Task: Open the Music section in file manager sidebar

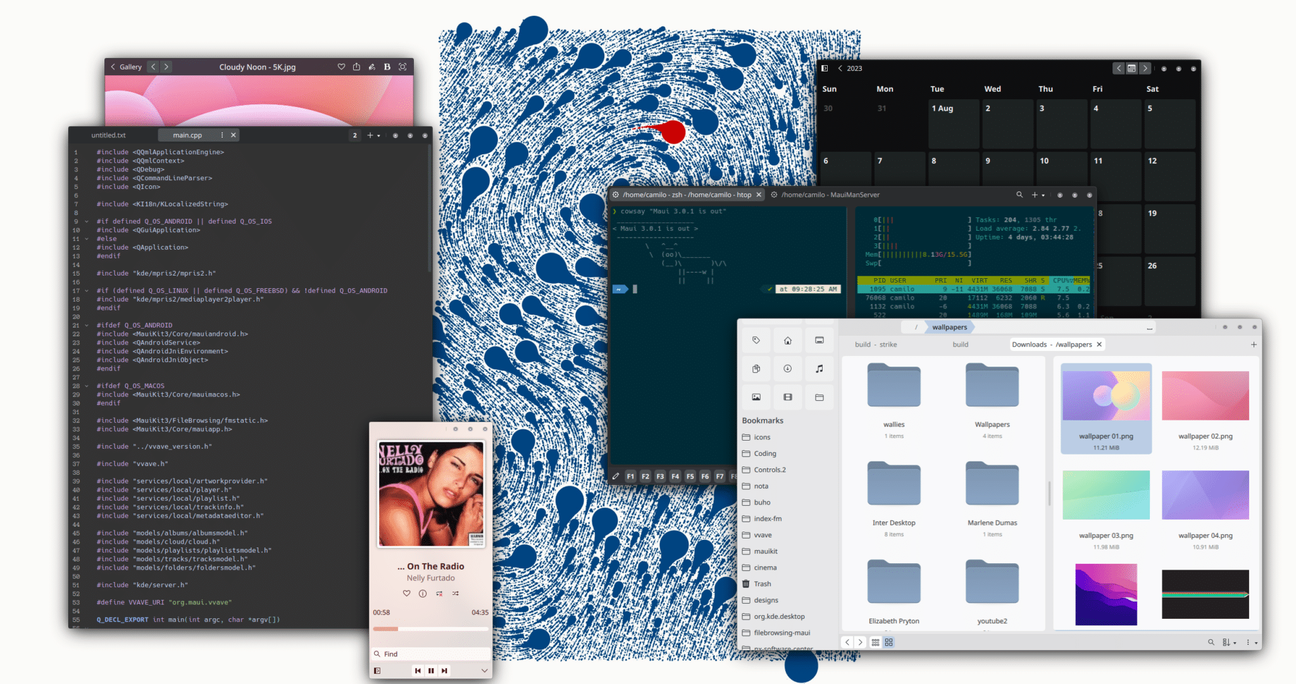Action: pos(819,369)
